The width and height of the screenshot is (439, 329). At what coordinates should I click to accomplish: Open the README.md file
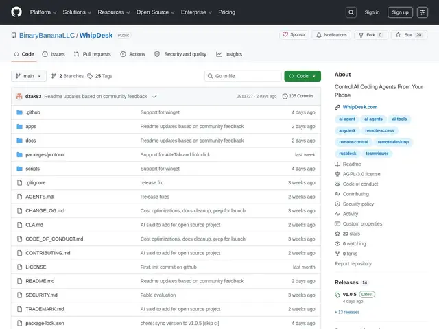coord(40,281)
